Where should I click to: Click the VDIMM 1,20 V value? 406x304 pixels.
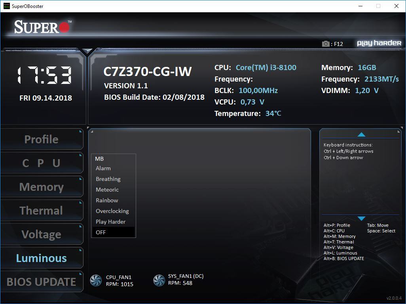[x=367, y=90]
